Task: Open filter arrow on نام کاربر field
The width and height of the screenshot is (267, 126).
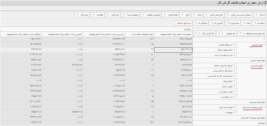Action: click(108, 15)
